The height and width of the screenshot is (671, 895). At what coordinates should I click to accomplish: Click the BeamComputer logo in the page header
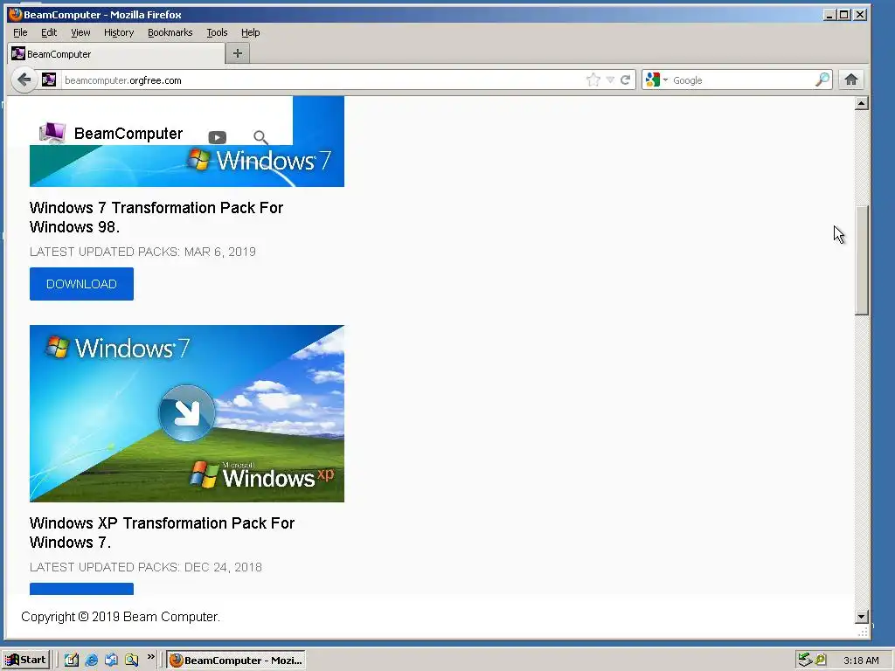[52, 133]
